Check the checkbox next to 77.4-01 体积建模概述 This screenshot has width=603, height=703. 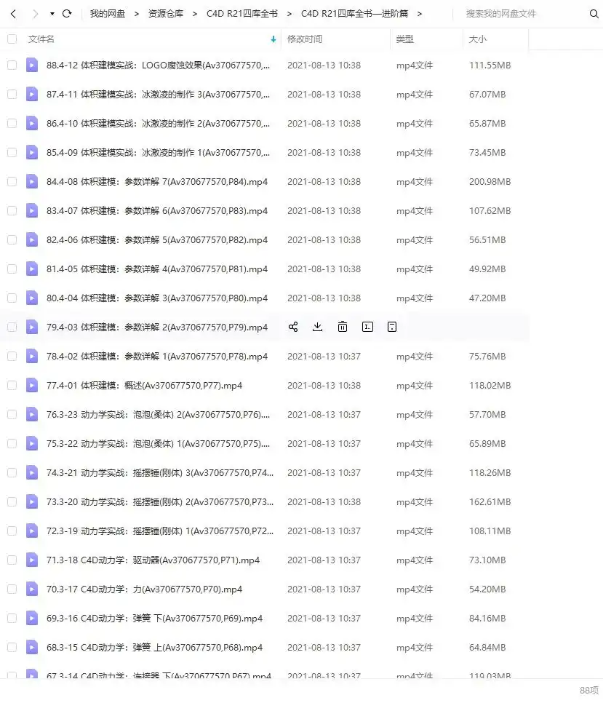[11, 385]
